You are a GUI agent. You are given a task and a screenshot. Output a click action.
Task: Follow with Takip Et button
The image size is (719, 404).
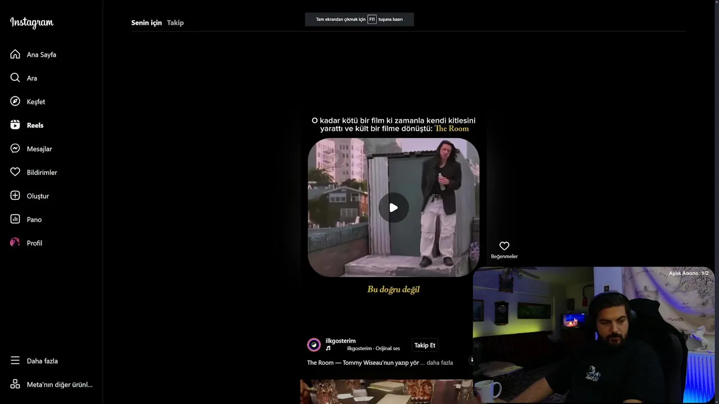tap(425, 345)
